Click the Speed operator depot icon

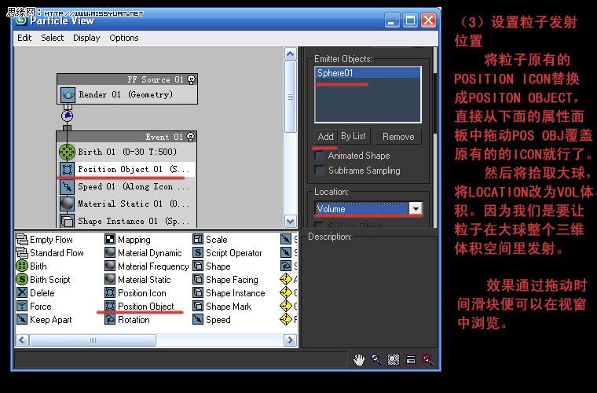(x=198, y=319)
